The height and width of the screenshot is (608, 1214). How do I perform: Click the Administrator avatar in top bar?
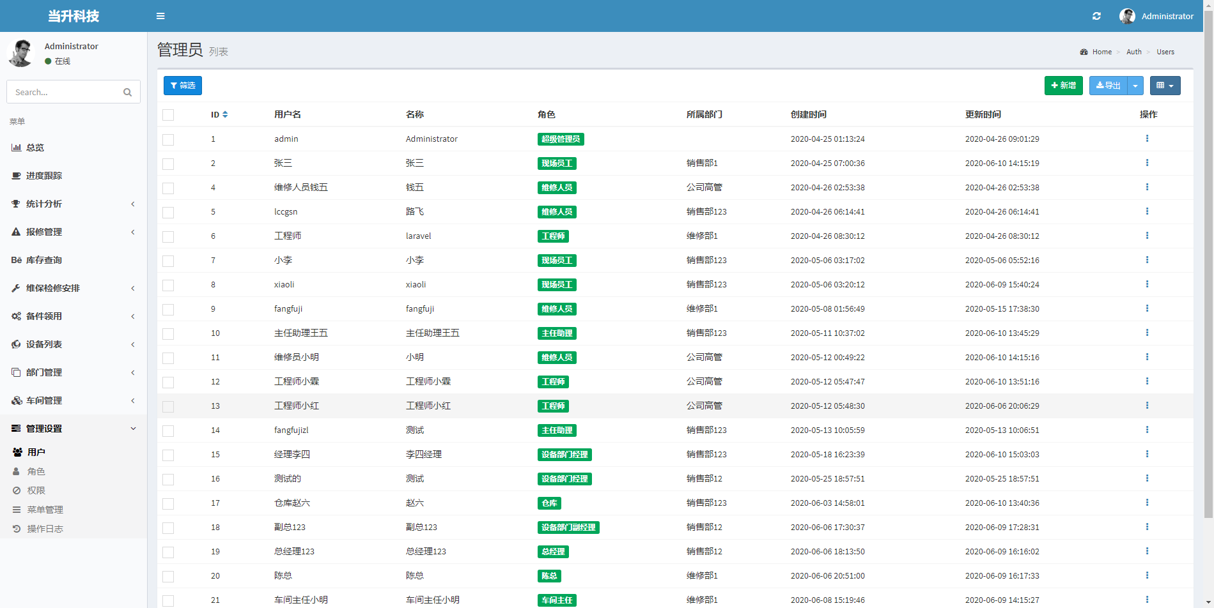tap(1127, 16)
